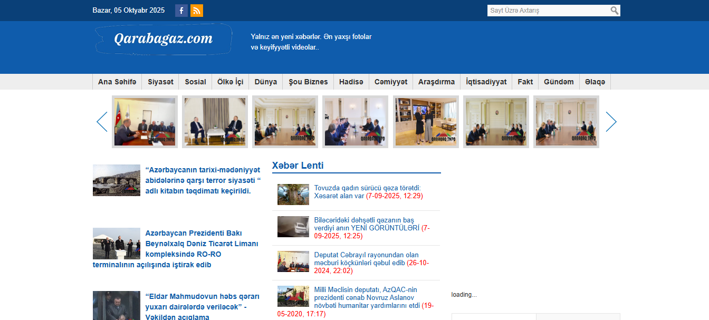
Task: Click the search magnifier icon
Action: (x=615, y=11)
